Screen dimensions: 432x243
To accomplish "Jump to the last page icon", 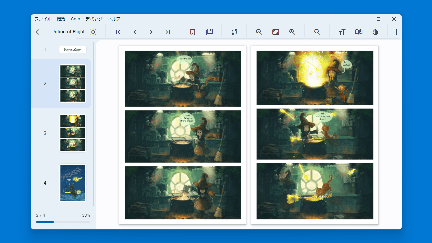I will 167,32.
